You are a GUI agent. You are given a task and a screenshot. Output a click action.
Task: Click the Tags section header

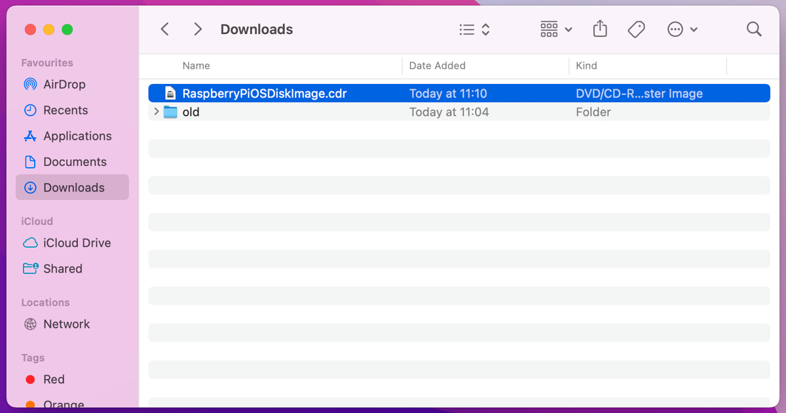[x=33, y=358]
